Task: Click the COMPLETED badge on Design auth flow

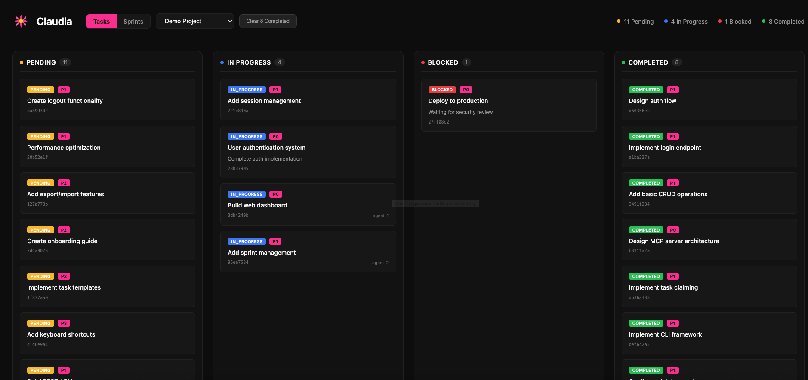Action: click(x=645, y=90)
